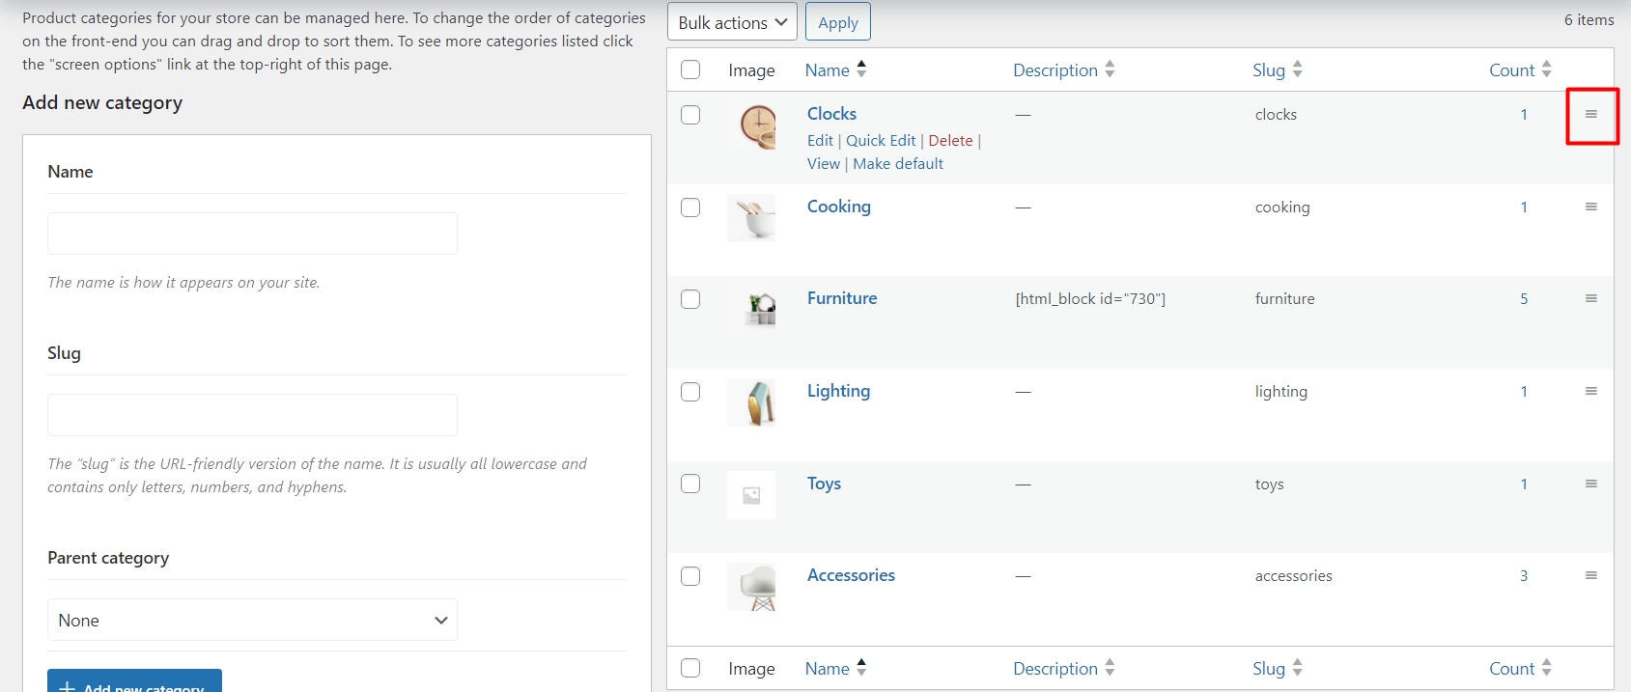Image resolution: width=1631 pixels, height=692 pixels.
Task: Sort by Description in the header row
Action: [x=1064, y=69]
